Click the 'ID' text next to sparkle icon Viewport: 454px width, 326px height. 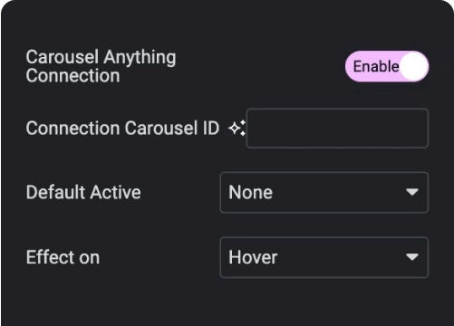click(211, 129)
